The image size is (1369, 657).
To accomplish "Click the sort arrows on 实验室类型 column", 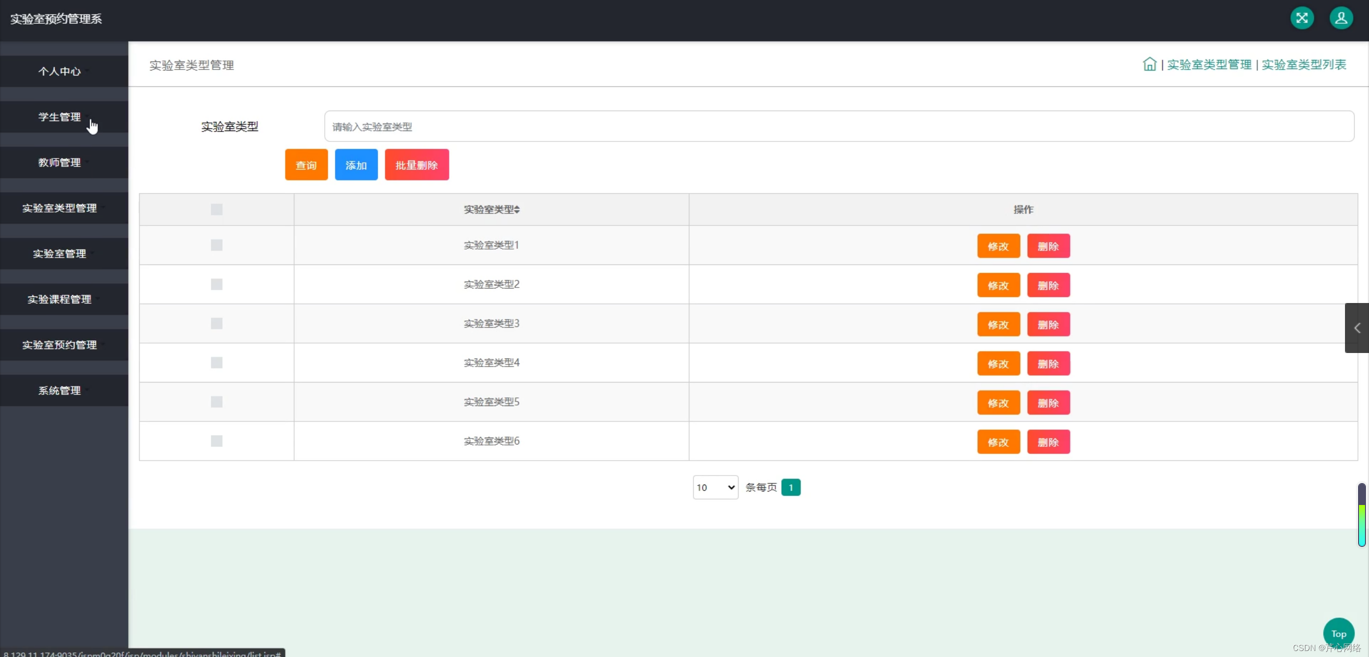I will pos(517,210).
